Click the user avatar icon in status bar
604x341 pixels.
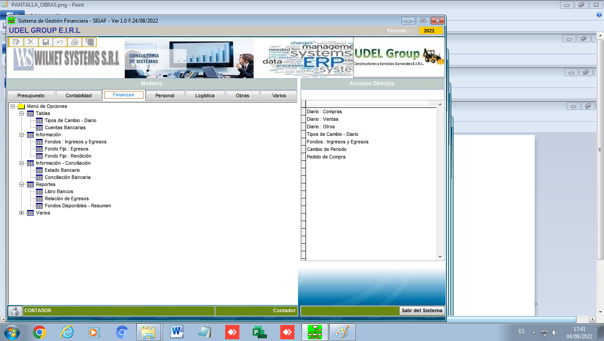tap(15, 311)
